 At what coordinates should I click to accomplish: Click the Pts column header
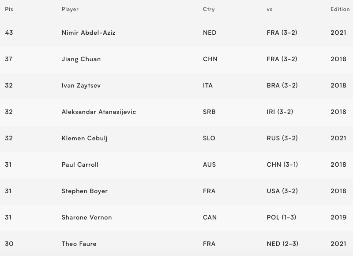[x=9, y=9]
